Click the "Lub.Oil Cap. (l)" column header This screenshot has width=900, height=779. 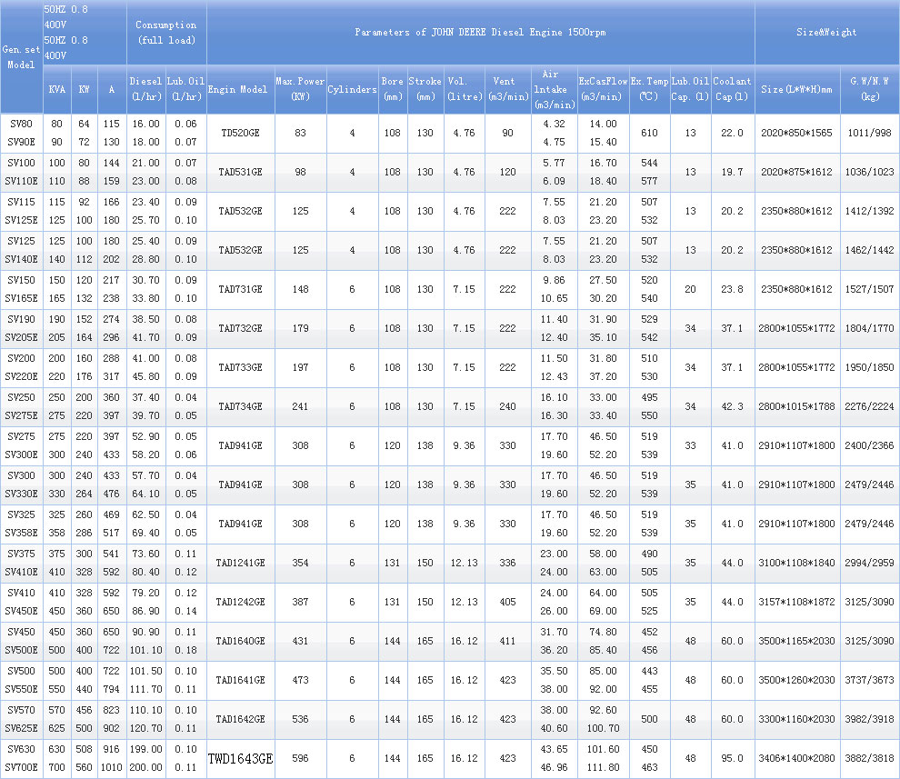pyautogui.click(x=691, y=89)
